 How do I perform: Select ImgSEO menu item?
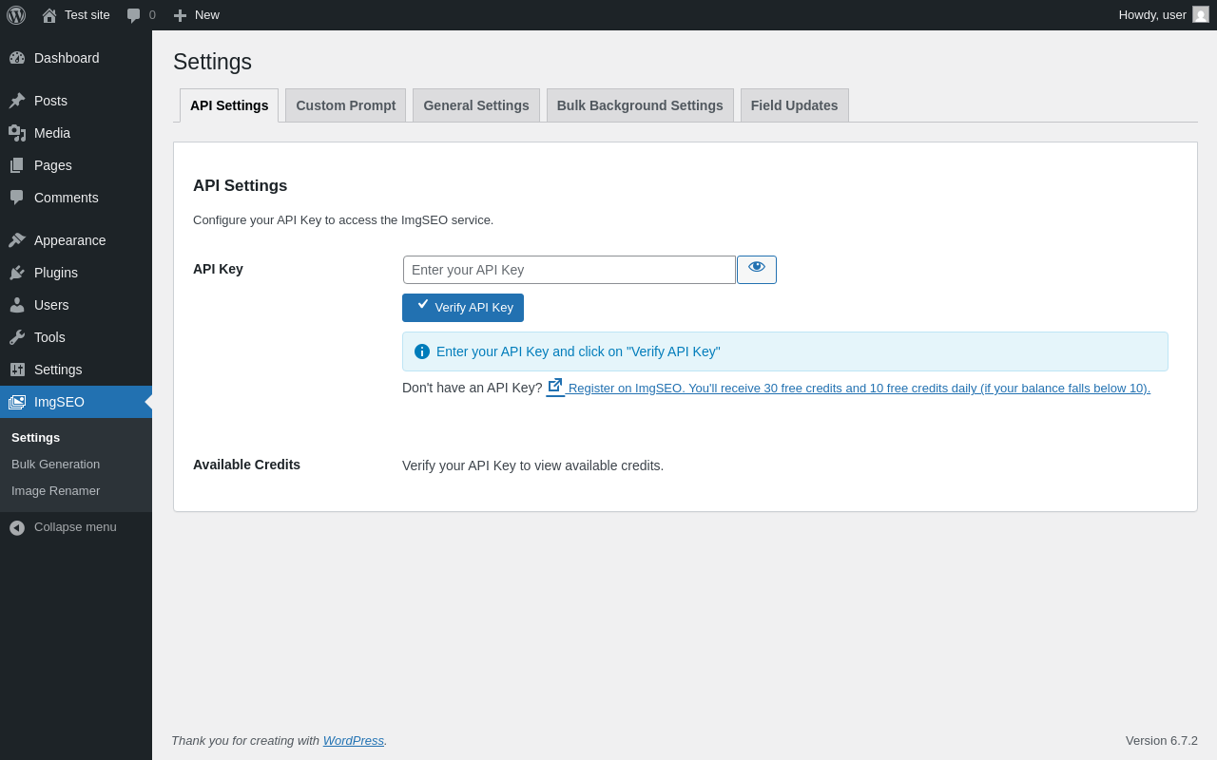click(x=76, y=402)
